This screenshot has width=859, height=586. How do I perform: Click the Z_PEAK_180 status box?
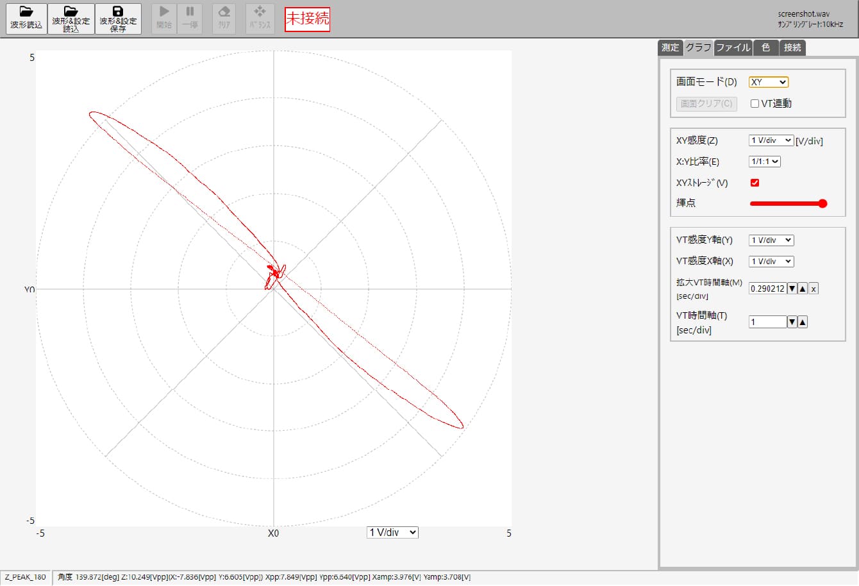[x=26, y=577]
